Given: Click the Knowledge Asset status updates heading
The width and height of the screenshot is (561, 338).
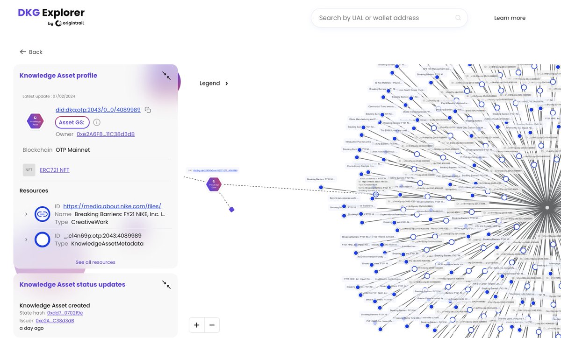Looking at the screenshot, I should [72, 284].
